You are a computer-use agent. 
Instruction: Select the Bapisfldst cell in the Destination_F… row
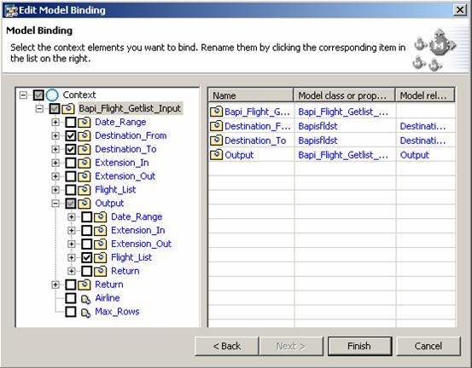pyautogui.click(x=318, y=126)
